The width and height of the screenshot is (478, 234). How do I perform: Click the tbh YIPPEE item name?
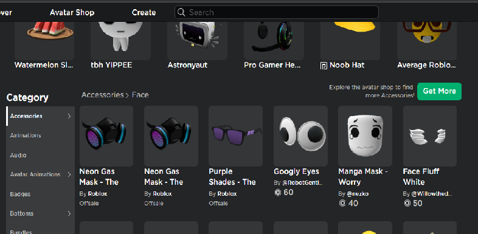(111, 65)
